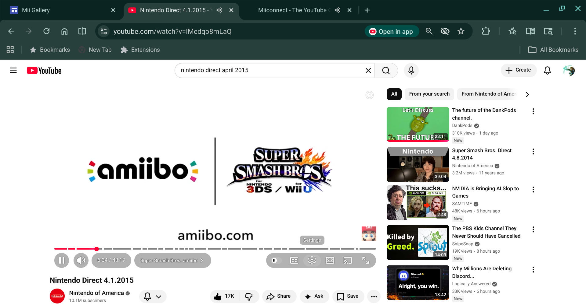Image resolution: width=586 pixels, height=305 pixels.
Task: Open reading mode book icon
Action: 530,31
